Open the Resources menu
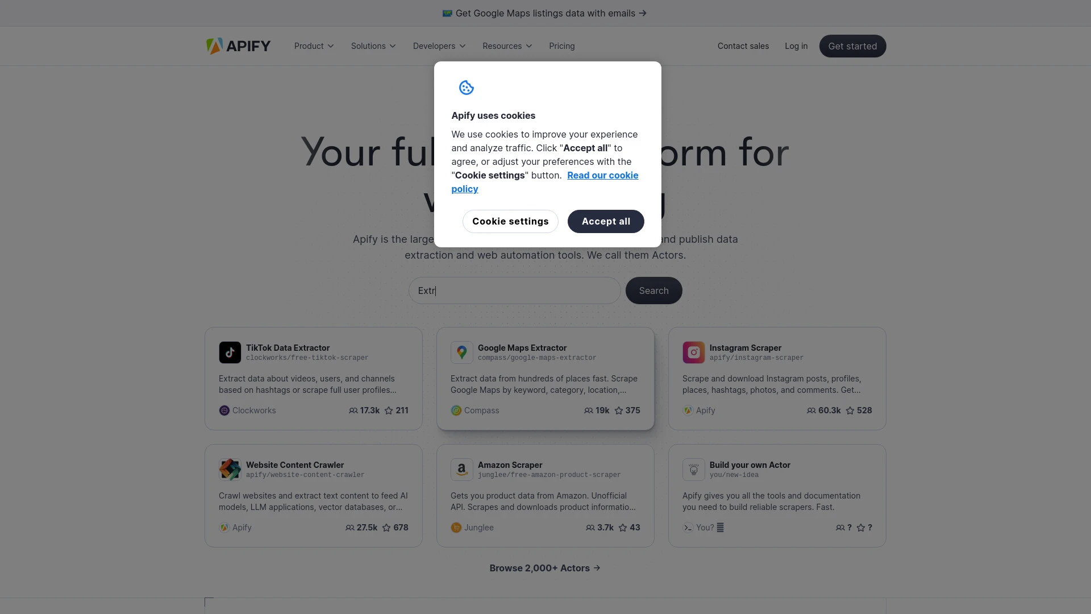Viewport: 1091px width, 614px height. click(506, 45)
